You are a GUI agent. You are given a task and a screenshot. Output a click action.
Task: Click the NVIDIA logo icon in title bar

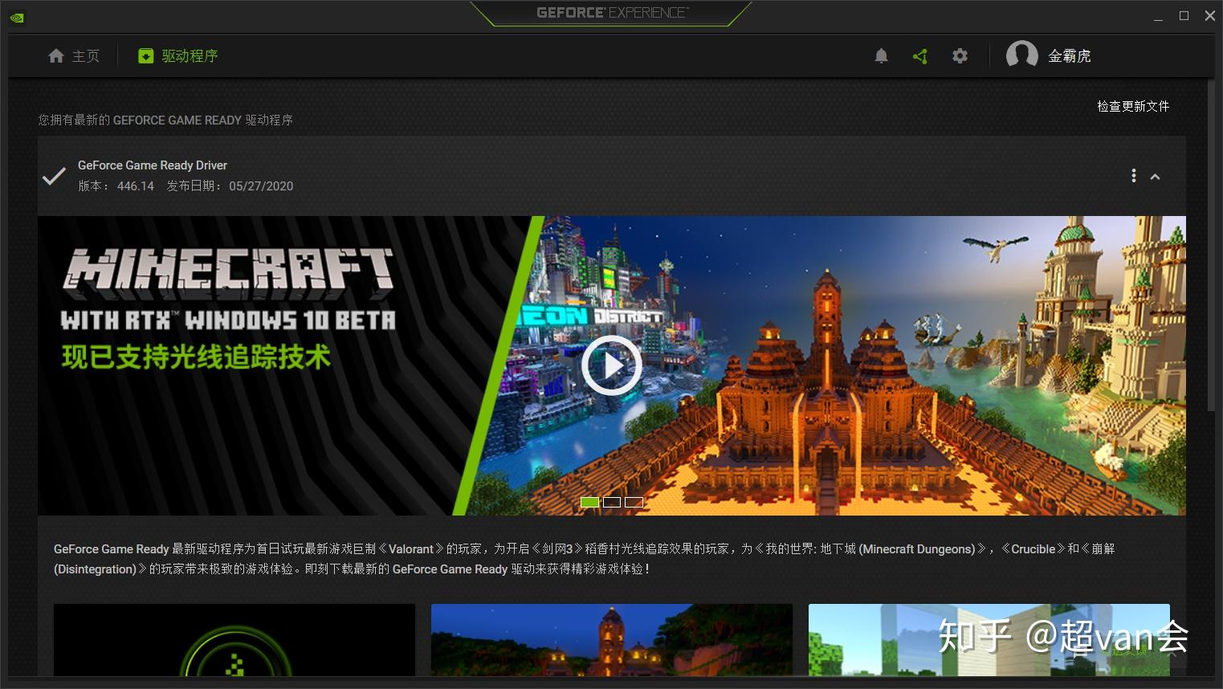pos(17,17)
